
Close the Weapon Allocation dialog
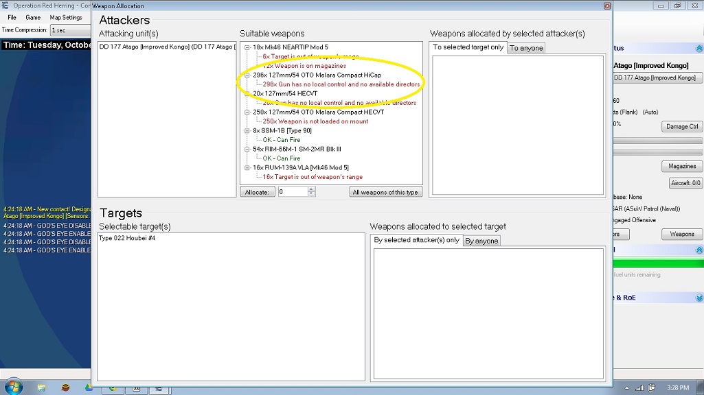(607, 5)
